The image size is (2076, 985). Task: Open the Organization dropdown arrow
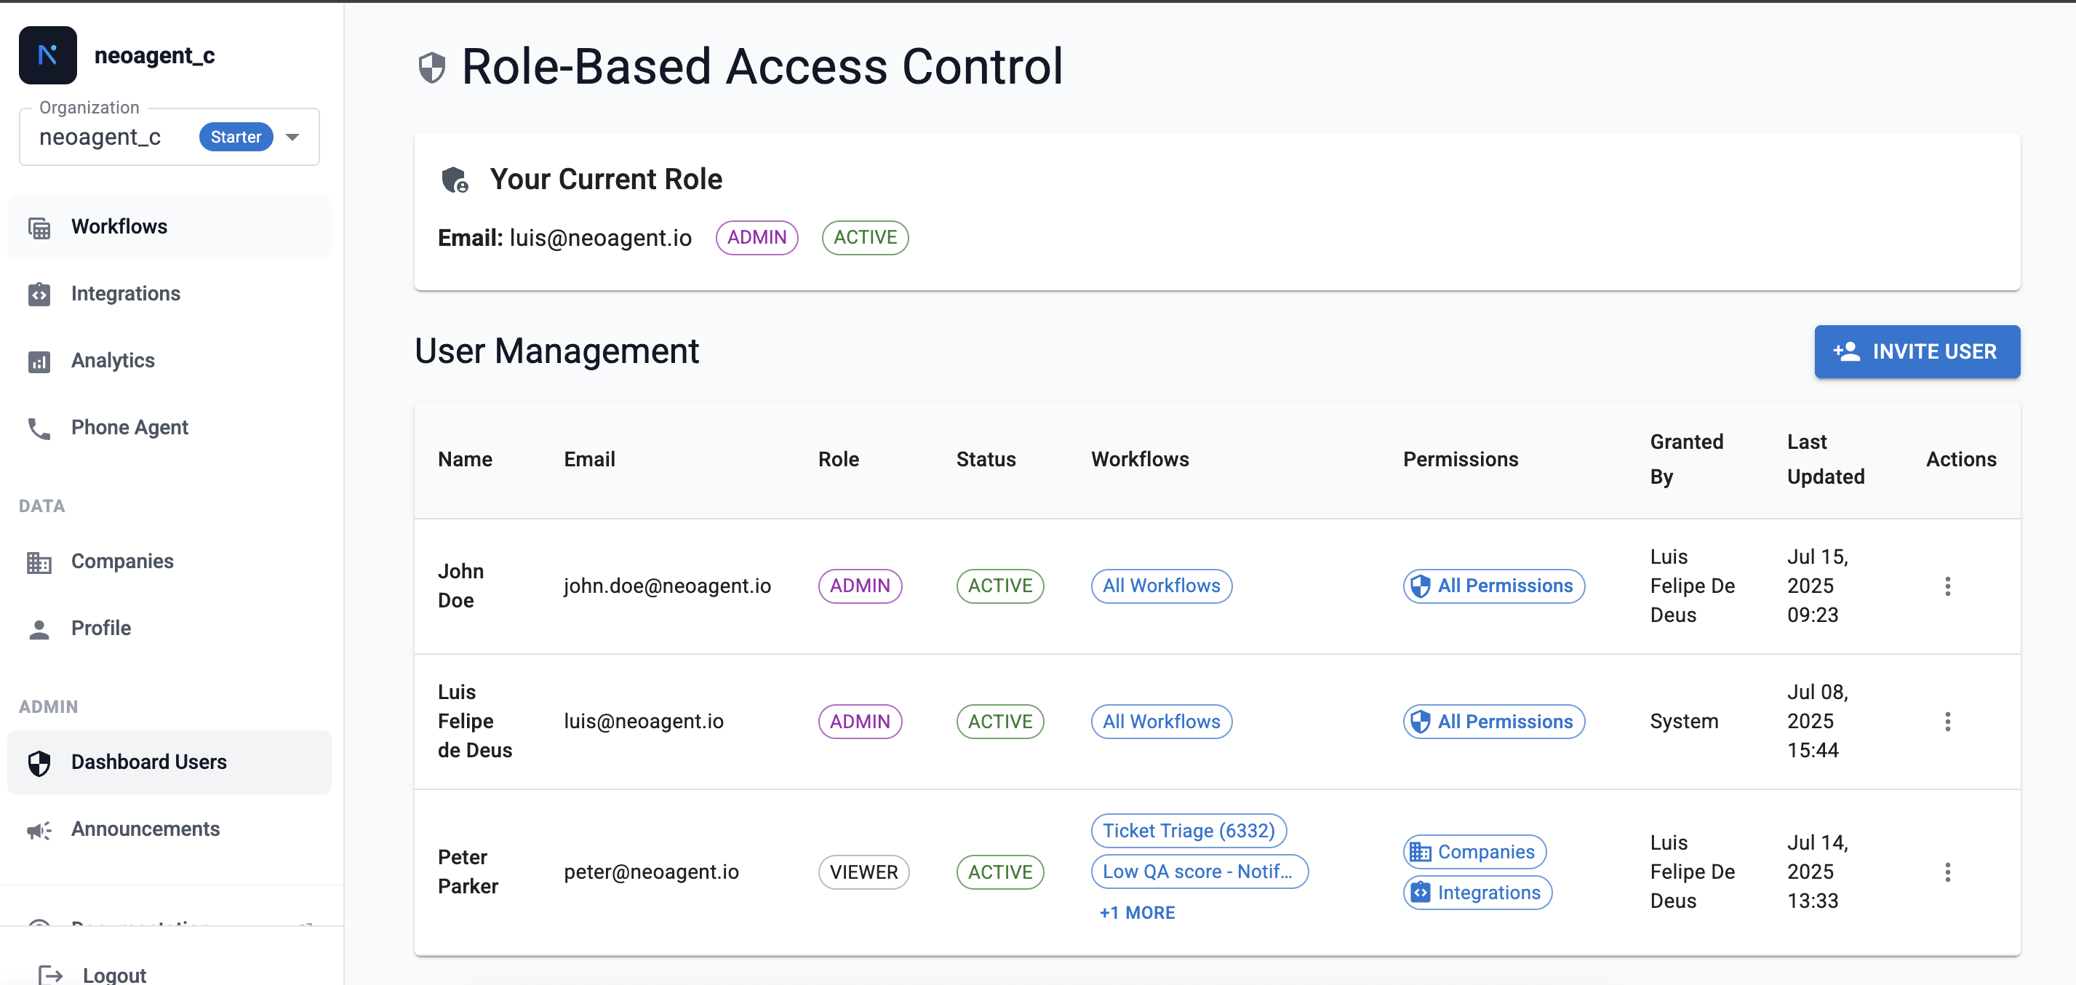(292, 137)
